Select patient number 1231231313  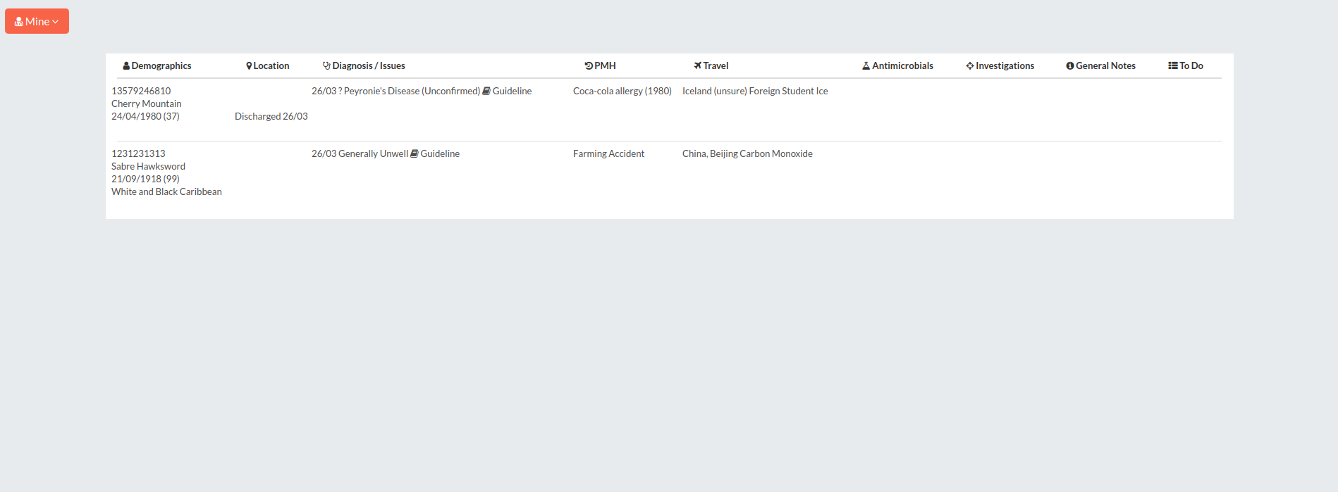(x=138, y=153)
